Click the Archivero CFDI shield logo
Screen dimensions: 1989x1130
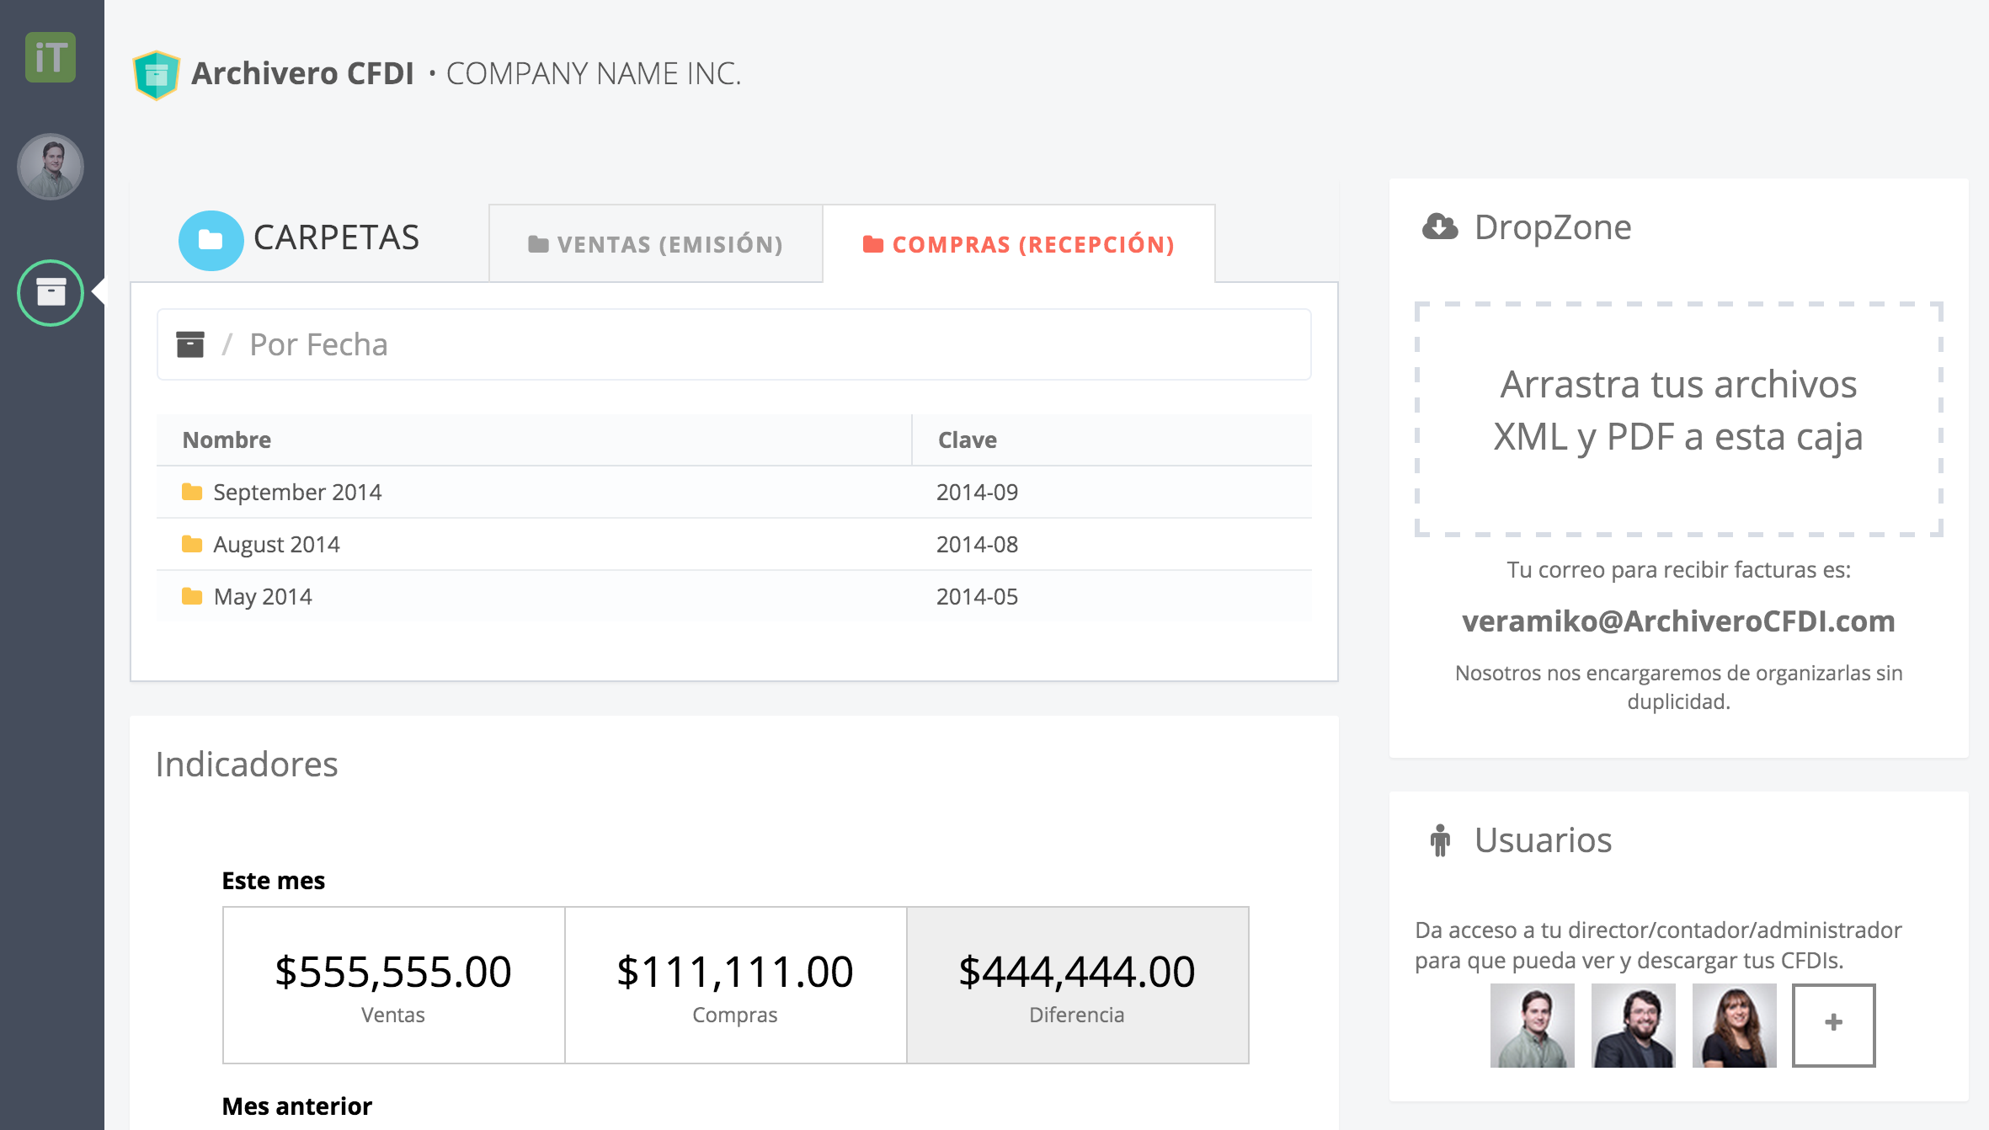pyautogui.click(x=157, y=74)
